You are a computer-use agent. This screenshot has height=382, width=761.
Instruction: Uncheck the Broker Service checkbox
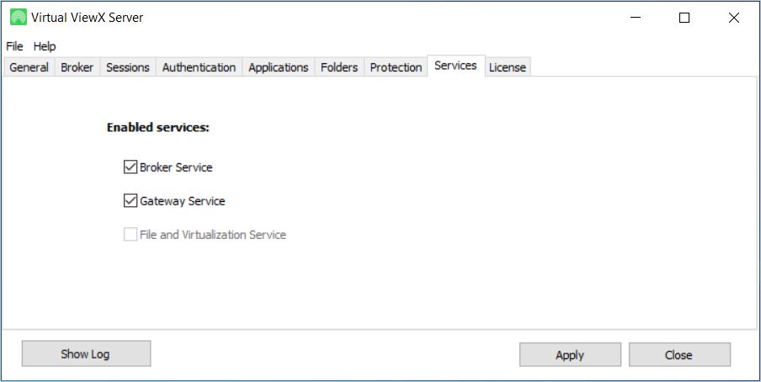[130, 167]
